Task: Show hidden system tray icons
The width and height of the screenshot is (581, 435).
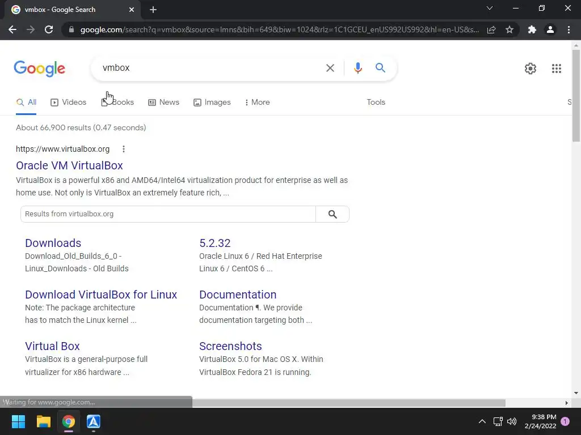Action: tap(482, 421)
